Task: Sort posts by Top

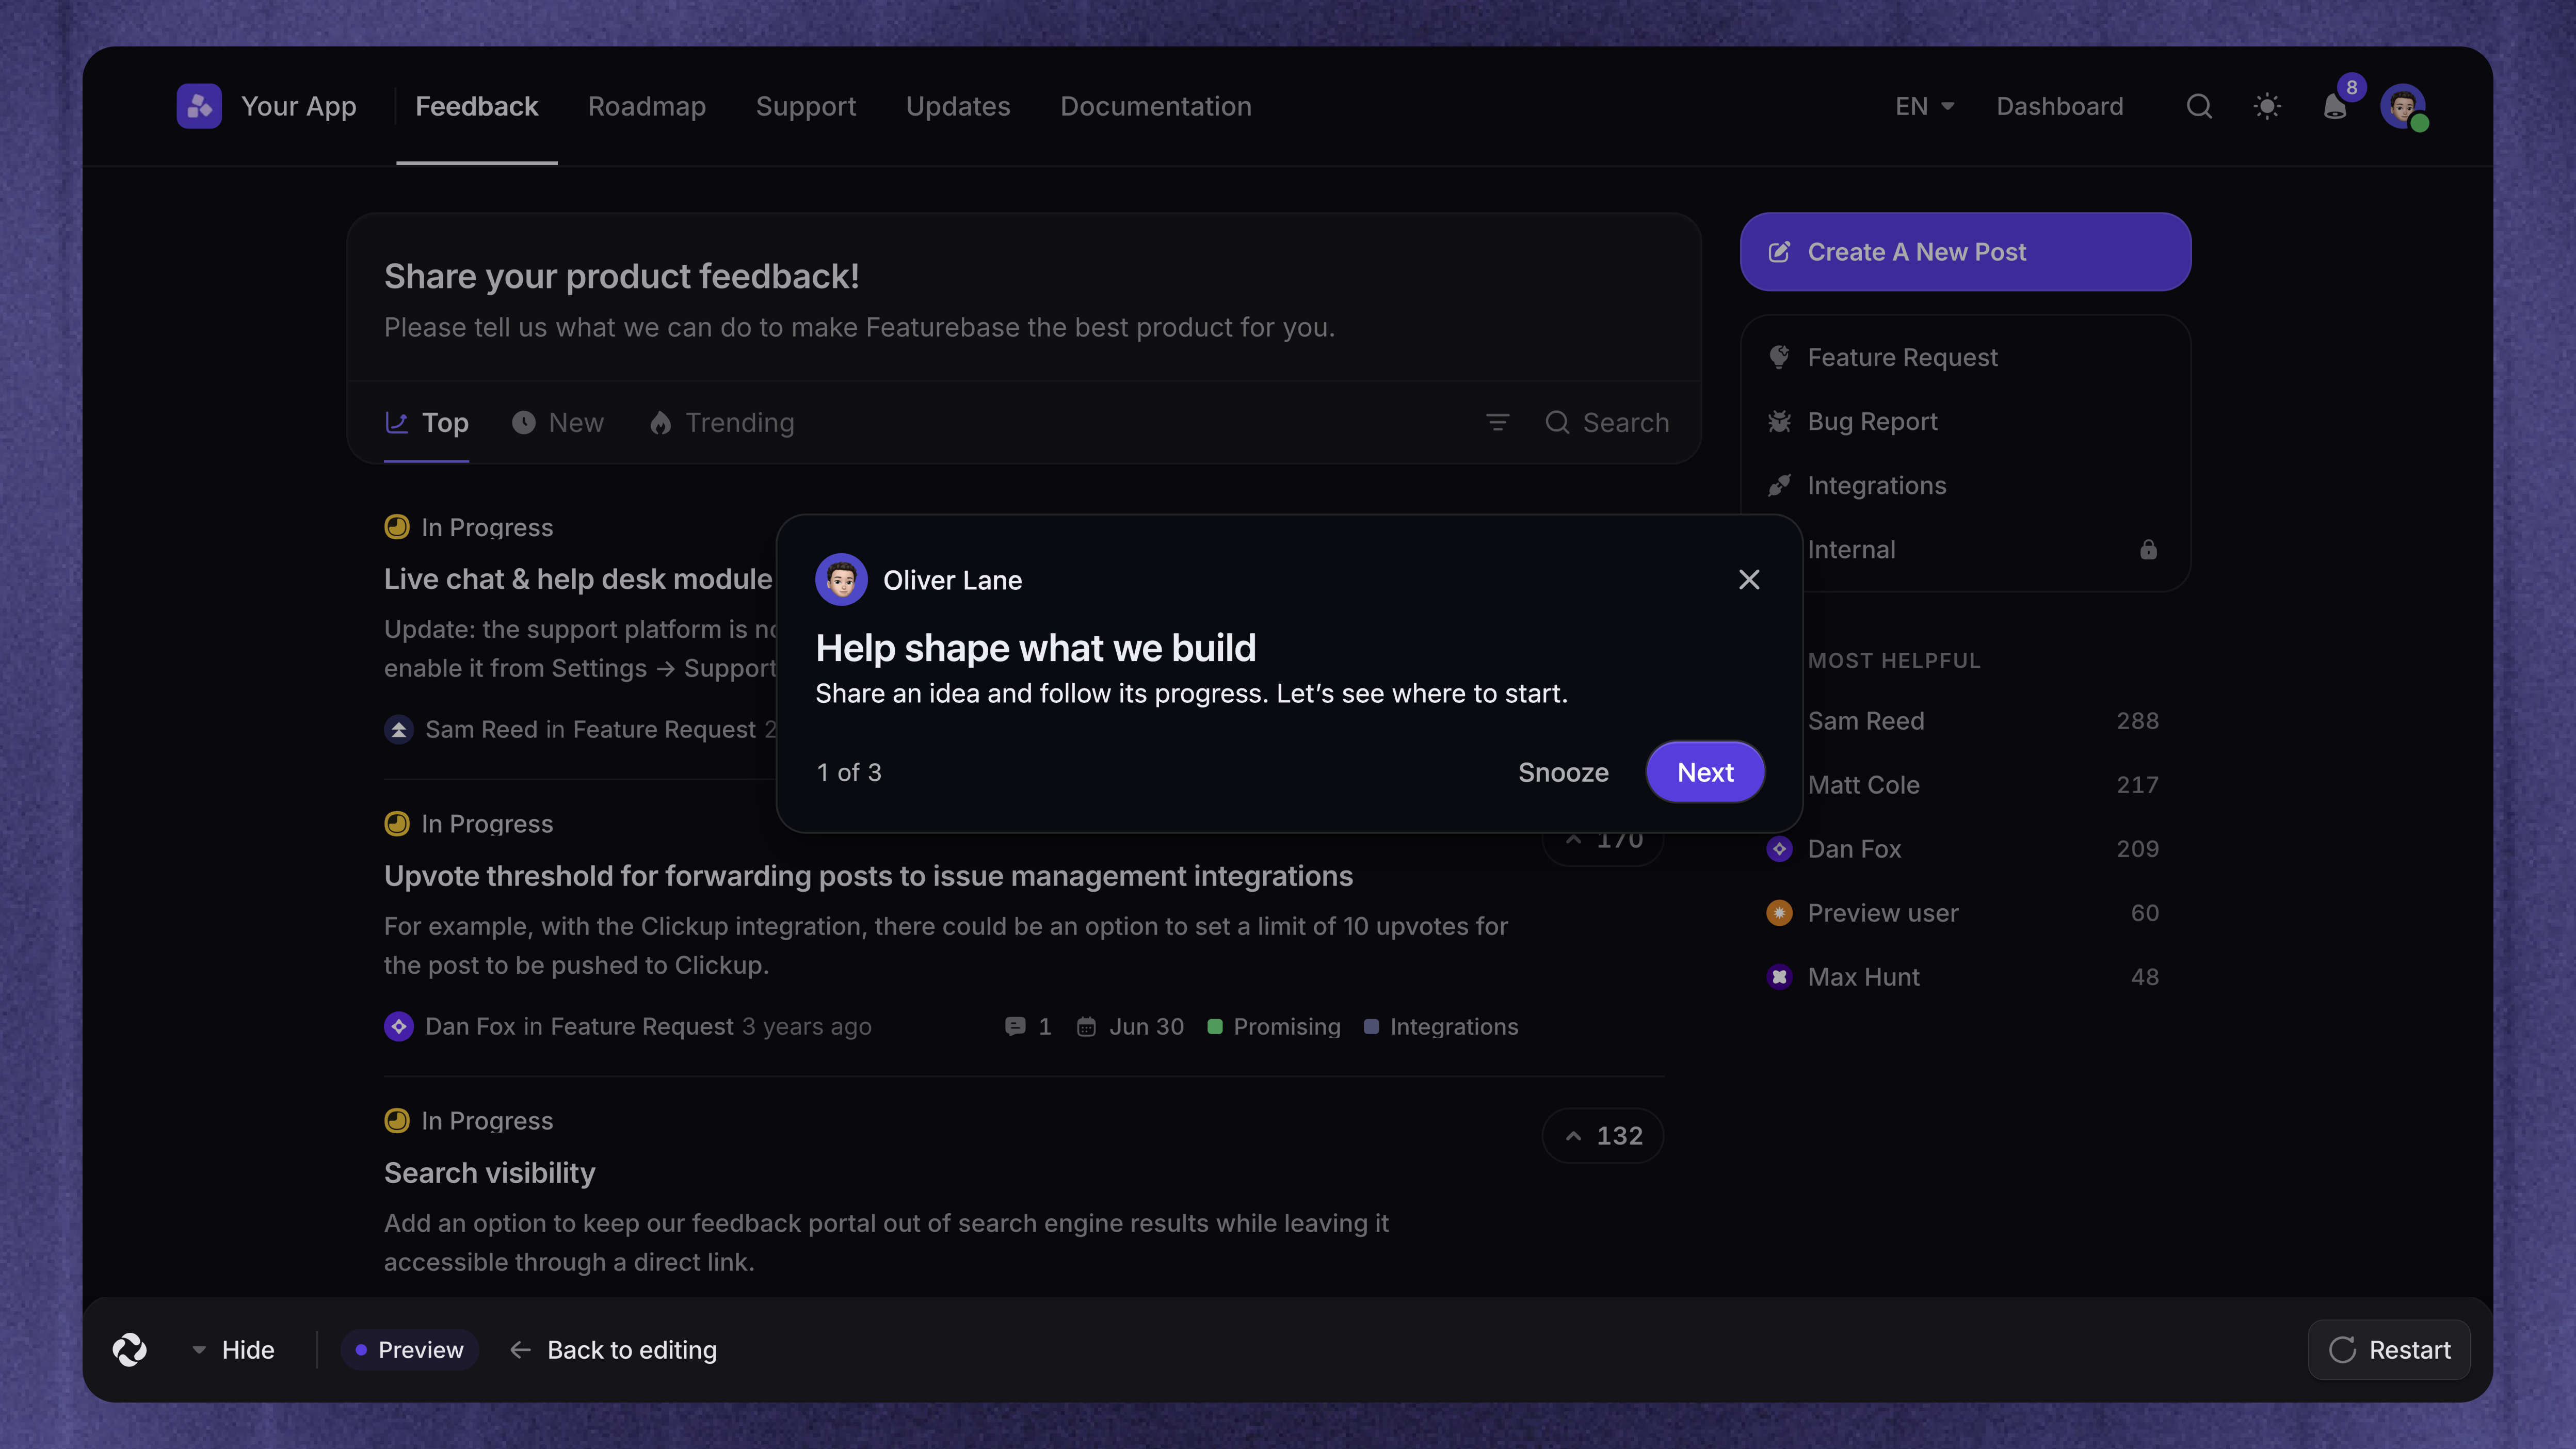Action: 427,422
